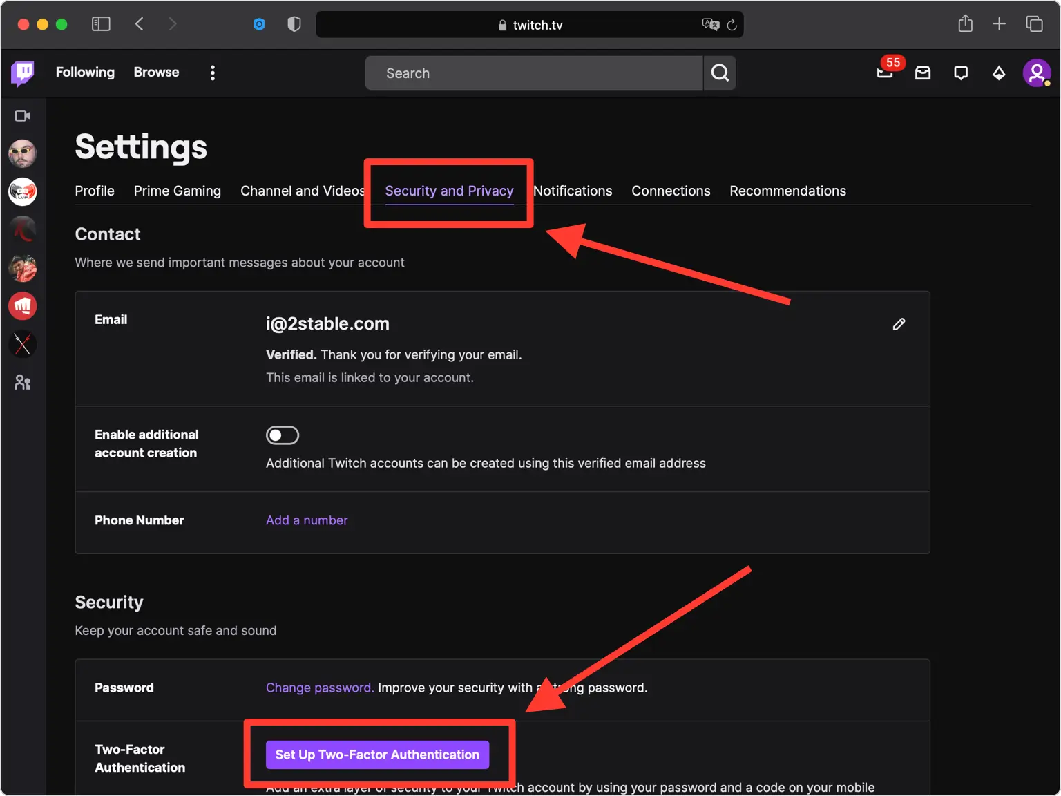Viewport: 1061px width, 796px height.
Task: Open the sunglasses-face channel avatar in sidebar
Action: coord(23,153)
